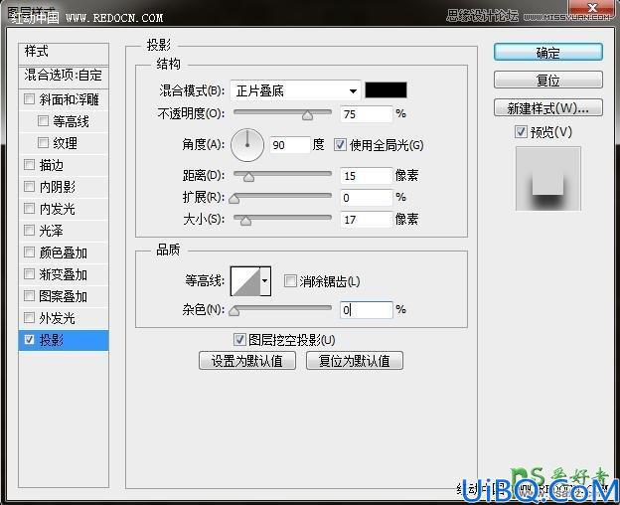The height and width of the screenshot is (505, 620).
Task: Enable 斜面和浮雕 checkbox
Action: [29, 98]
